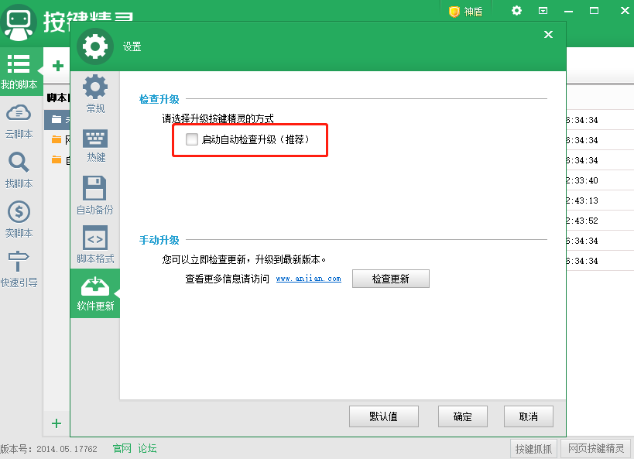Viewport: 634px width, 459px height.
Task: Select the row with time 2:43:13
Action: (x=600, y=200)
